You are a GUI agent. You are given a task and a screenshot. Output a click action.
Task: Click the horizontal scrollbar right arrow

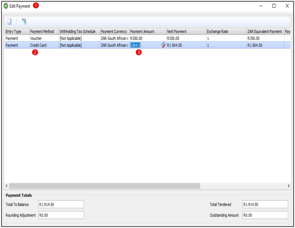coord(288,186)
